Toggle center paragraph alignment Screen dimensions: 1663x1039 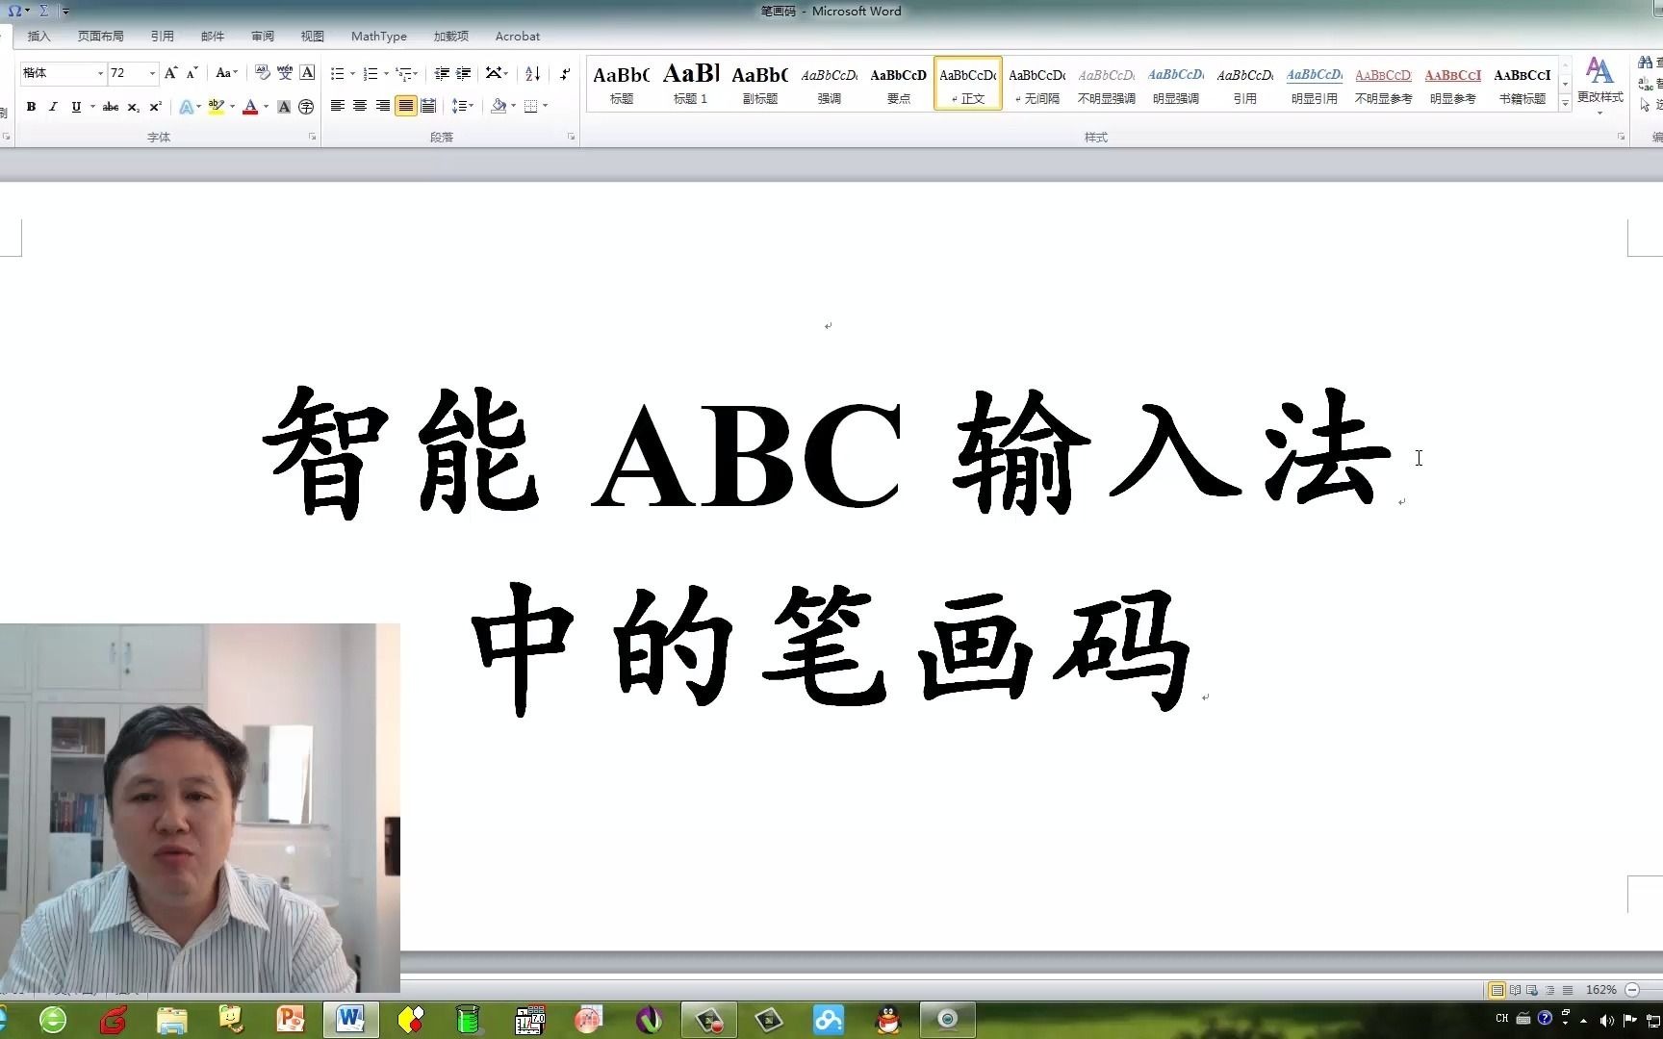(360, 106)
